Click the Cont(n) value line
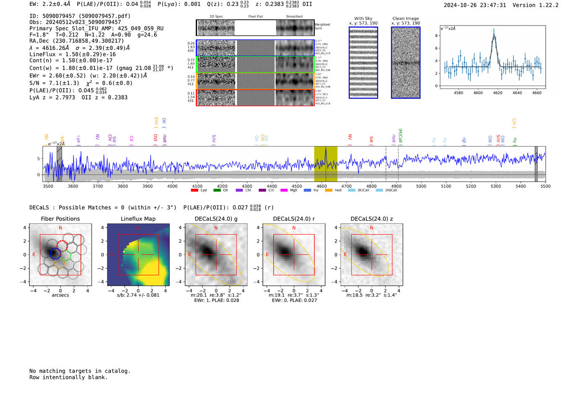 pos(71,60)
